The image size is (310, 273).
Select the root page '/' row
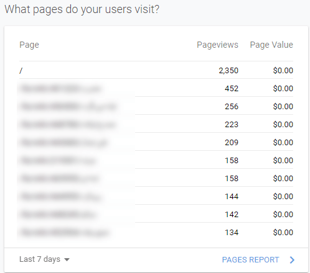pyautogui.click(x=156, y=71)
